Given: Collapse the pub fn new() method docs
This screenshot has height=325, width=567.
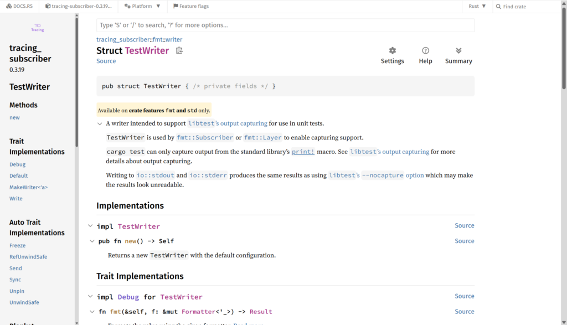Looking at the screenshot, I should click(92, 241).
